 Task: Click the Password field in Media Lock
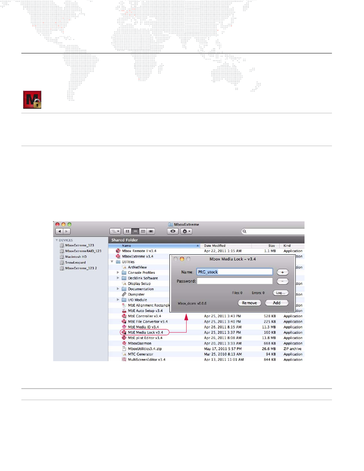(x=235, y=281)
